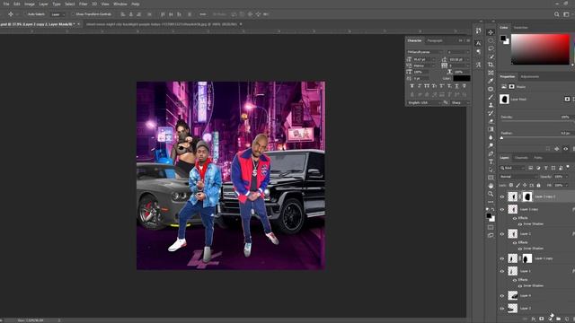This screenshot has width=575, height=323.
Task: Click the underline button in Character panel
Action: click(456, 86)
